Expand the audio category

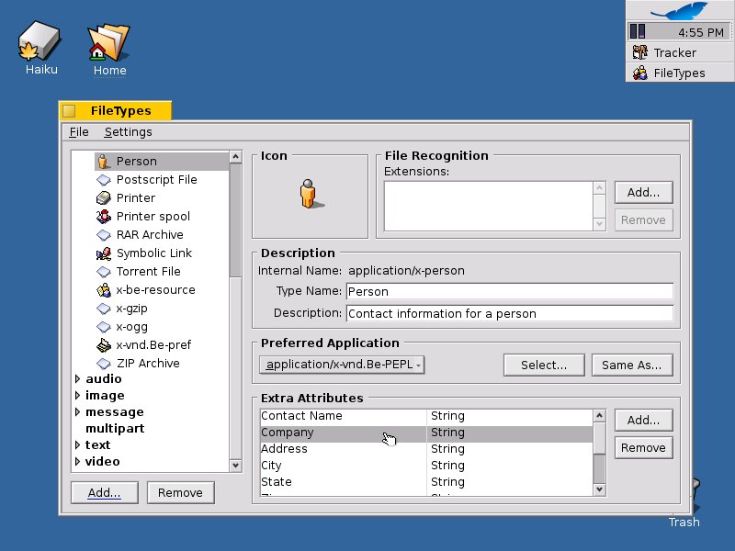click(78, 378)
